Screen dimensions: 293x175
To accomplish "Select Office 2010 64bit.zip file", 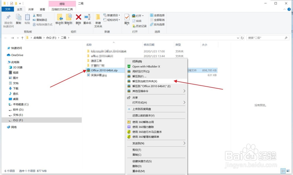I will [x=104, y=70].
